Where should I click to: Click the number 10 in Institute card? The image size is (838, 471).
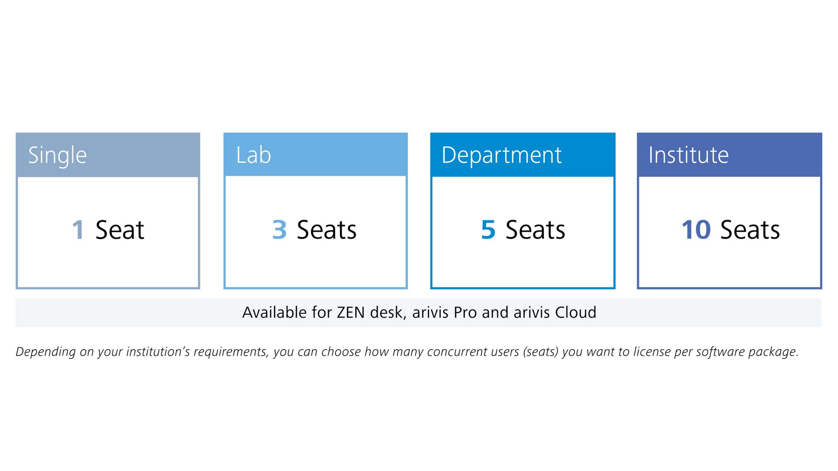696,230
